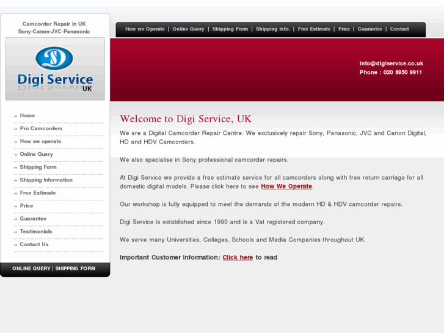This screenshot has width=444, height=333.
Task: Click Contact Us in sidebar
Action: 34,244
